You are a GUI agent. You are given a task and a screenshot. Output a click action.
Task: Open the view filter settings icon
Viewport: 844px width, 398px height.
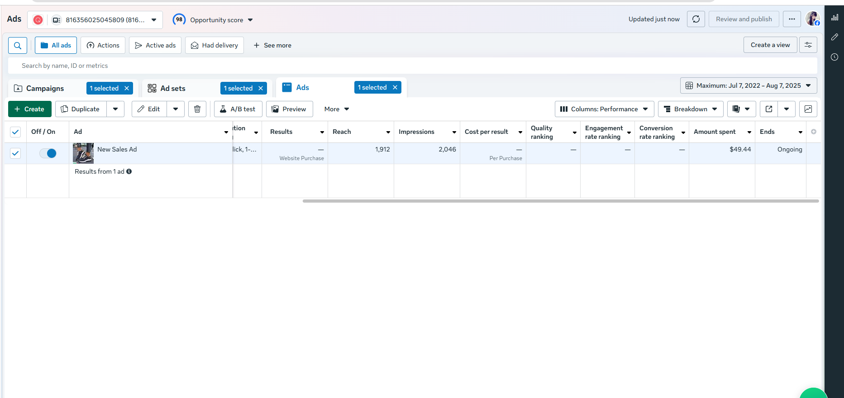coord(808,45)
